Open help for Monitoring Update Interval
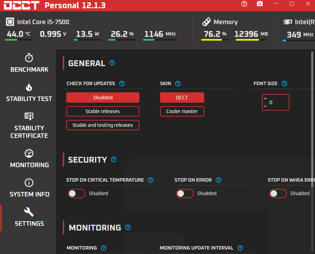 pyautogui.click(x=240, y=248)
